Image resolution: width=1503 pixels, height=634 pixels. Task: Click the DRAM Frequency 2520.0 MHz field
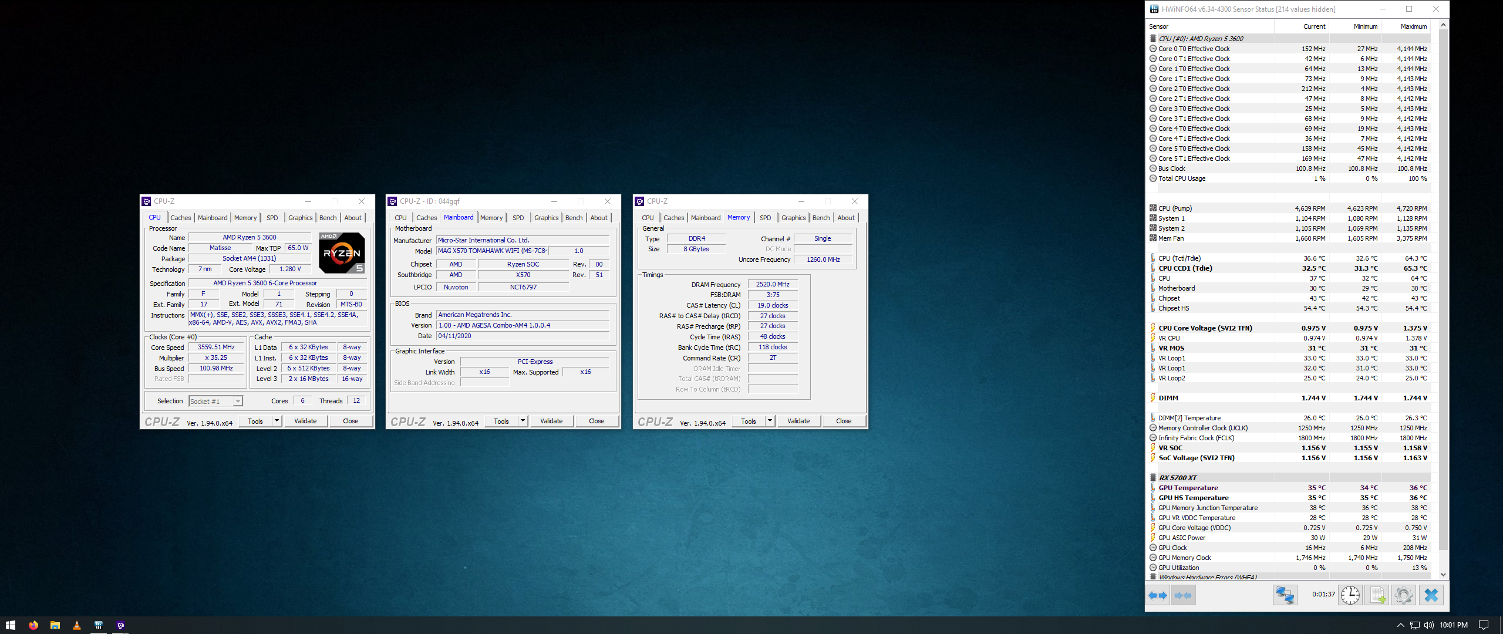(x=773, y=284)
